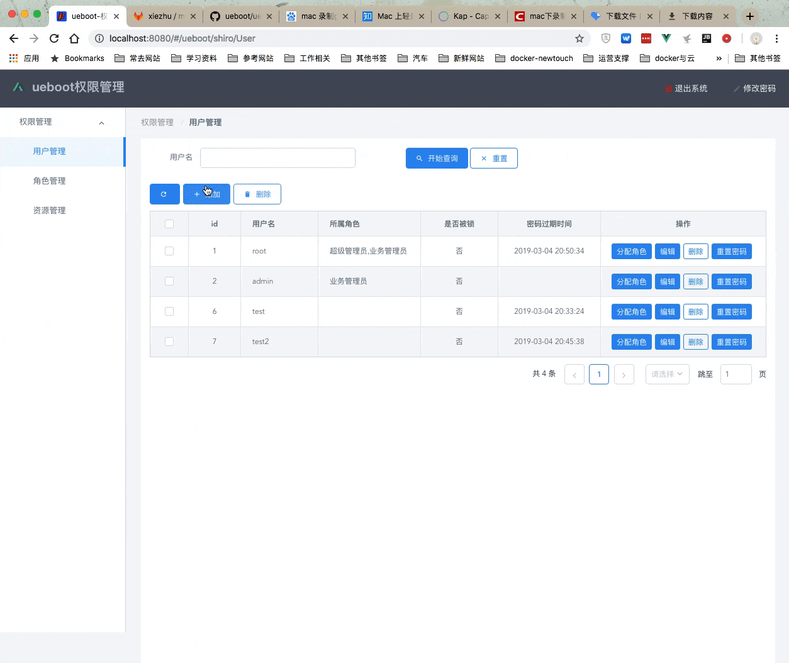Click 重置密码 for test2 user
Image resolution: width=789 pixels, height=663 pixels.
(x=732, y=342)
